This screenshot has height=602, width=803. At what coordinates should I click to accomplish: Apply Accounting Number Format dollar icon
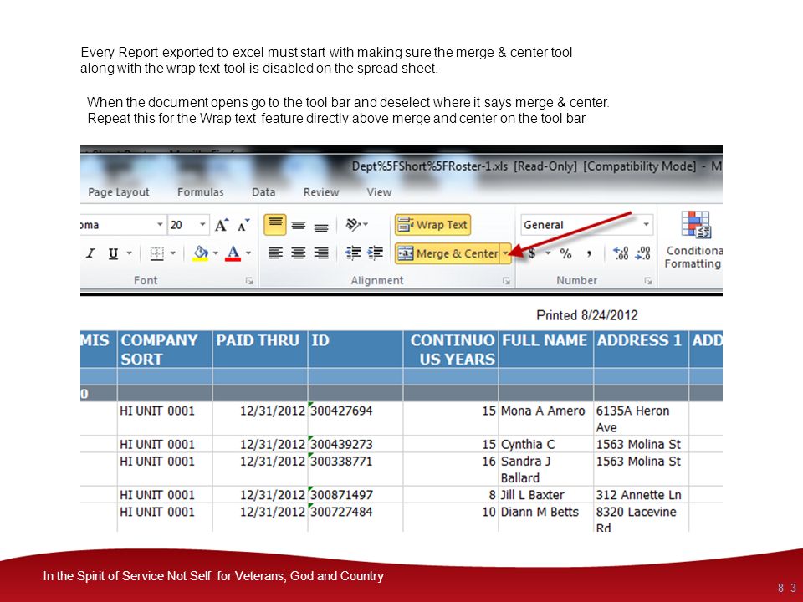tap(533, 253)
